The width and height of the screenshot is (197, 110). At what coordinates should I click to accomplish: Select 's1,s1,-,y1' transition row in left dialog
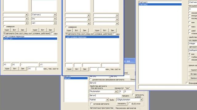(x=30, y=39)
